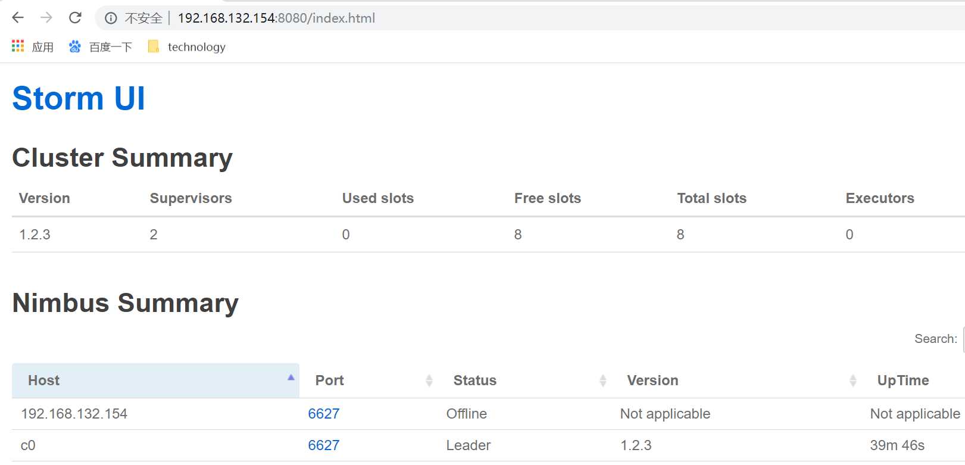Click the Nimbus Summary heading
This screenshot has height=465, width=965.
[125, 302]
